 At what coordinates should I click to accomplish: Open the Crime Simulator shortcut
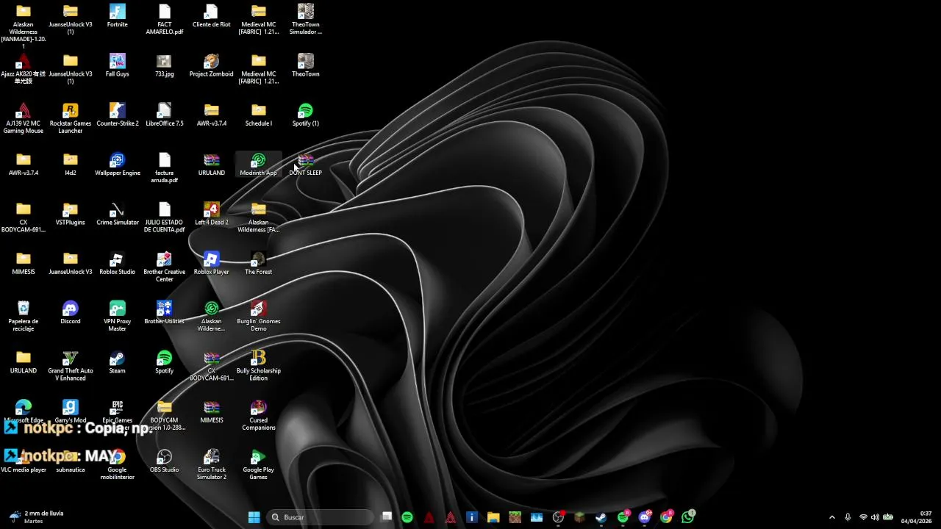pos(117,214)
